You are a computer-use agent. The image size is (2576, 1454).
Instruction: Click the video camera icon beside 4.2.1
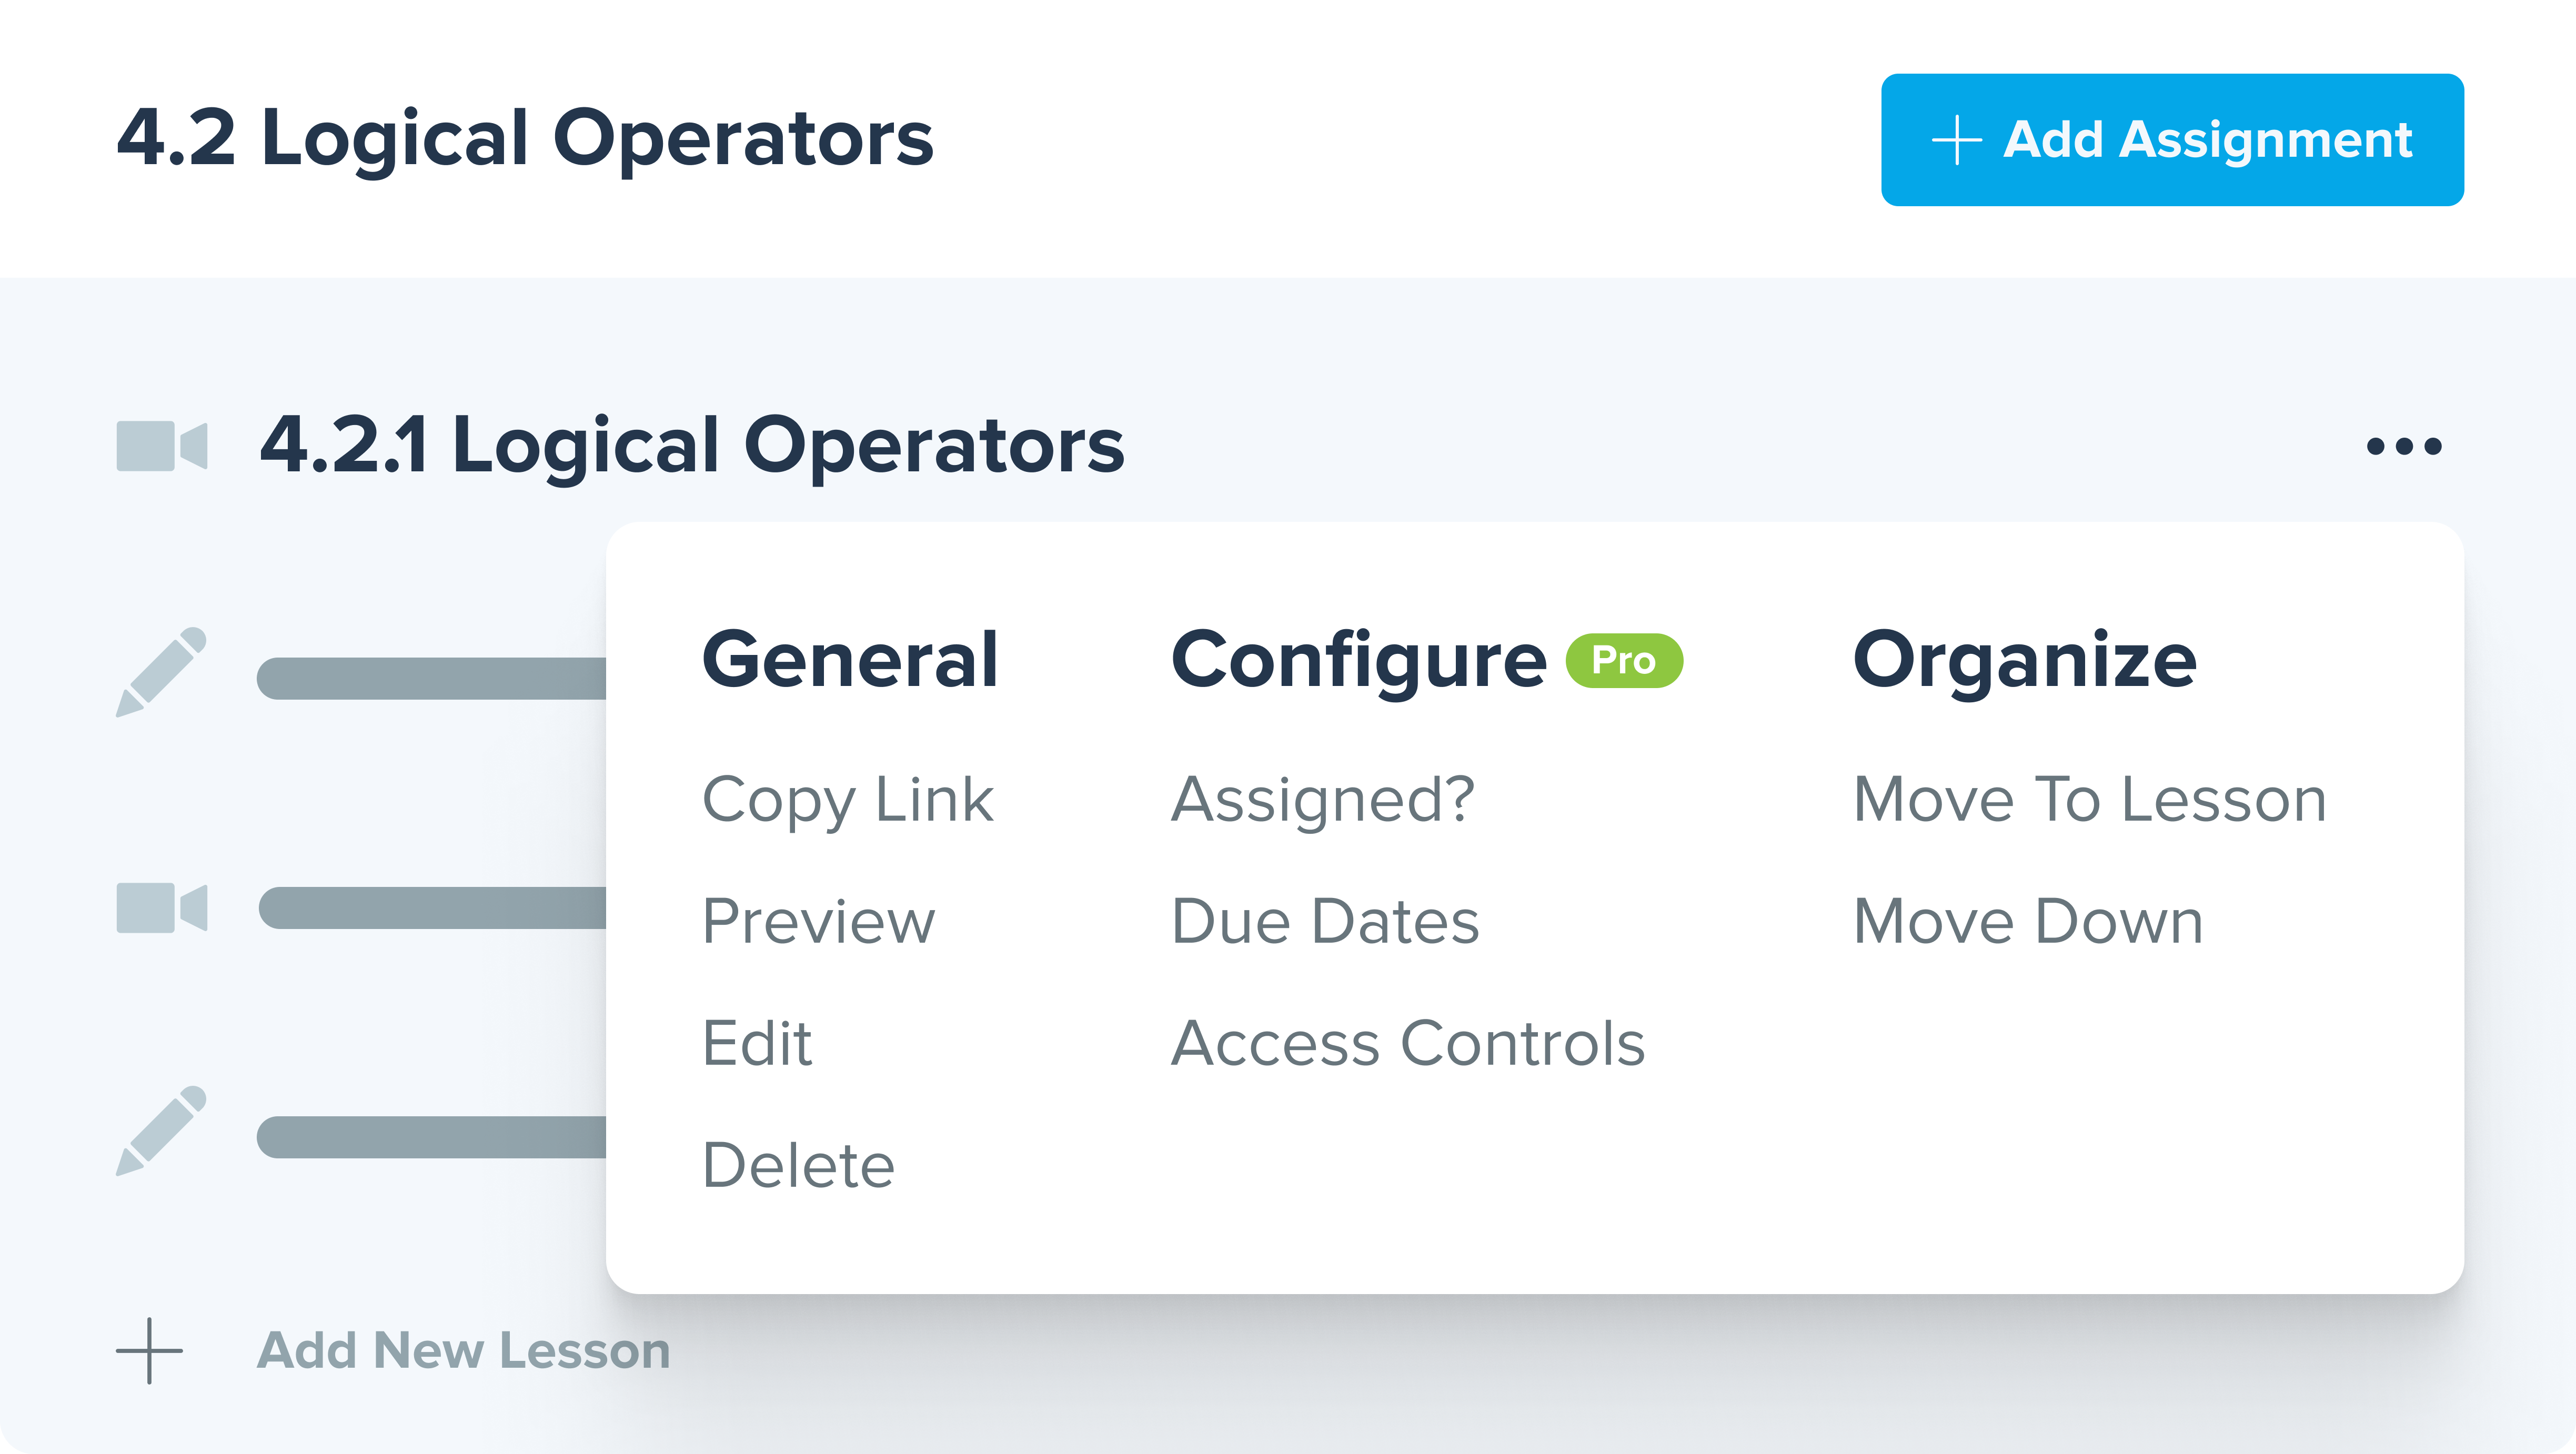point(162,446)
